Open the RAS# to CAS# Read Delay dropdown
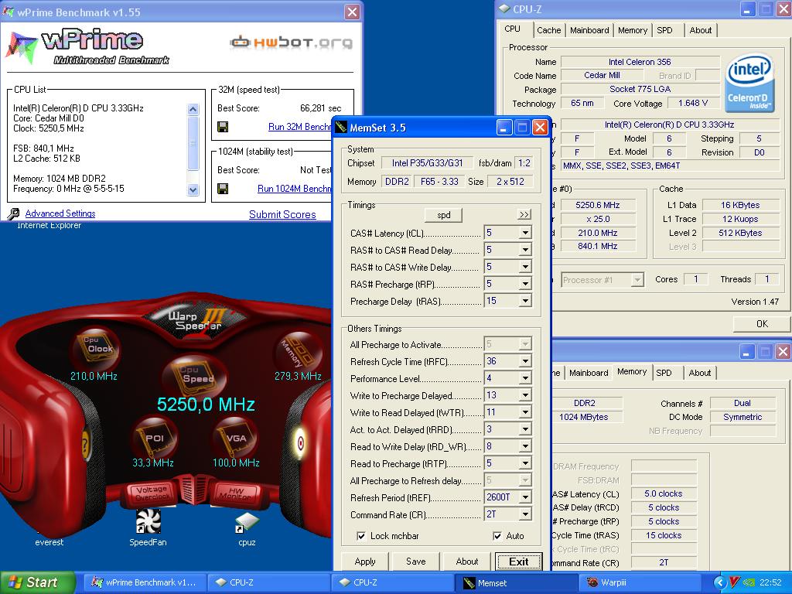Viewport: 792px width, 594px height. tap(525, 250)
